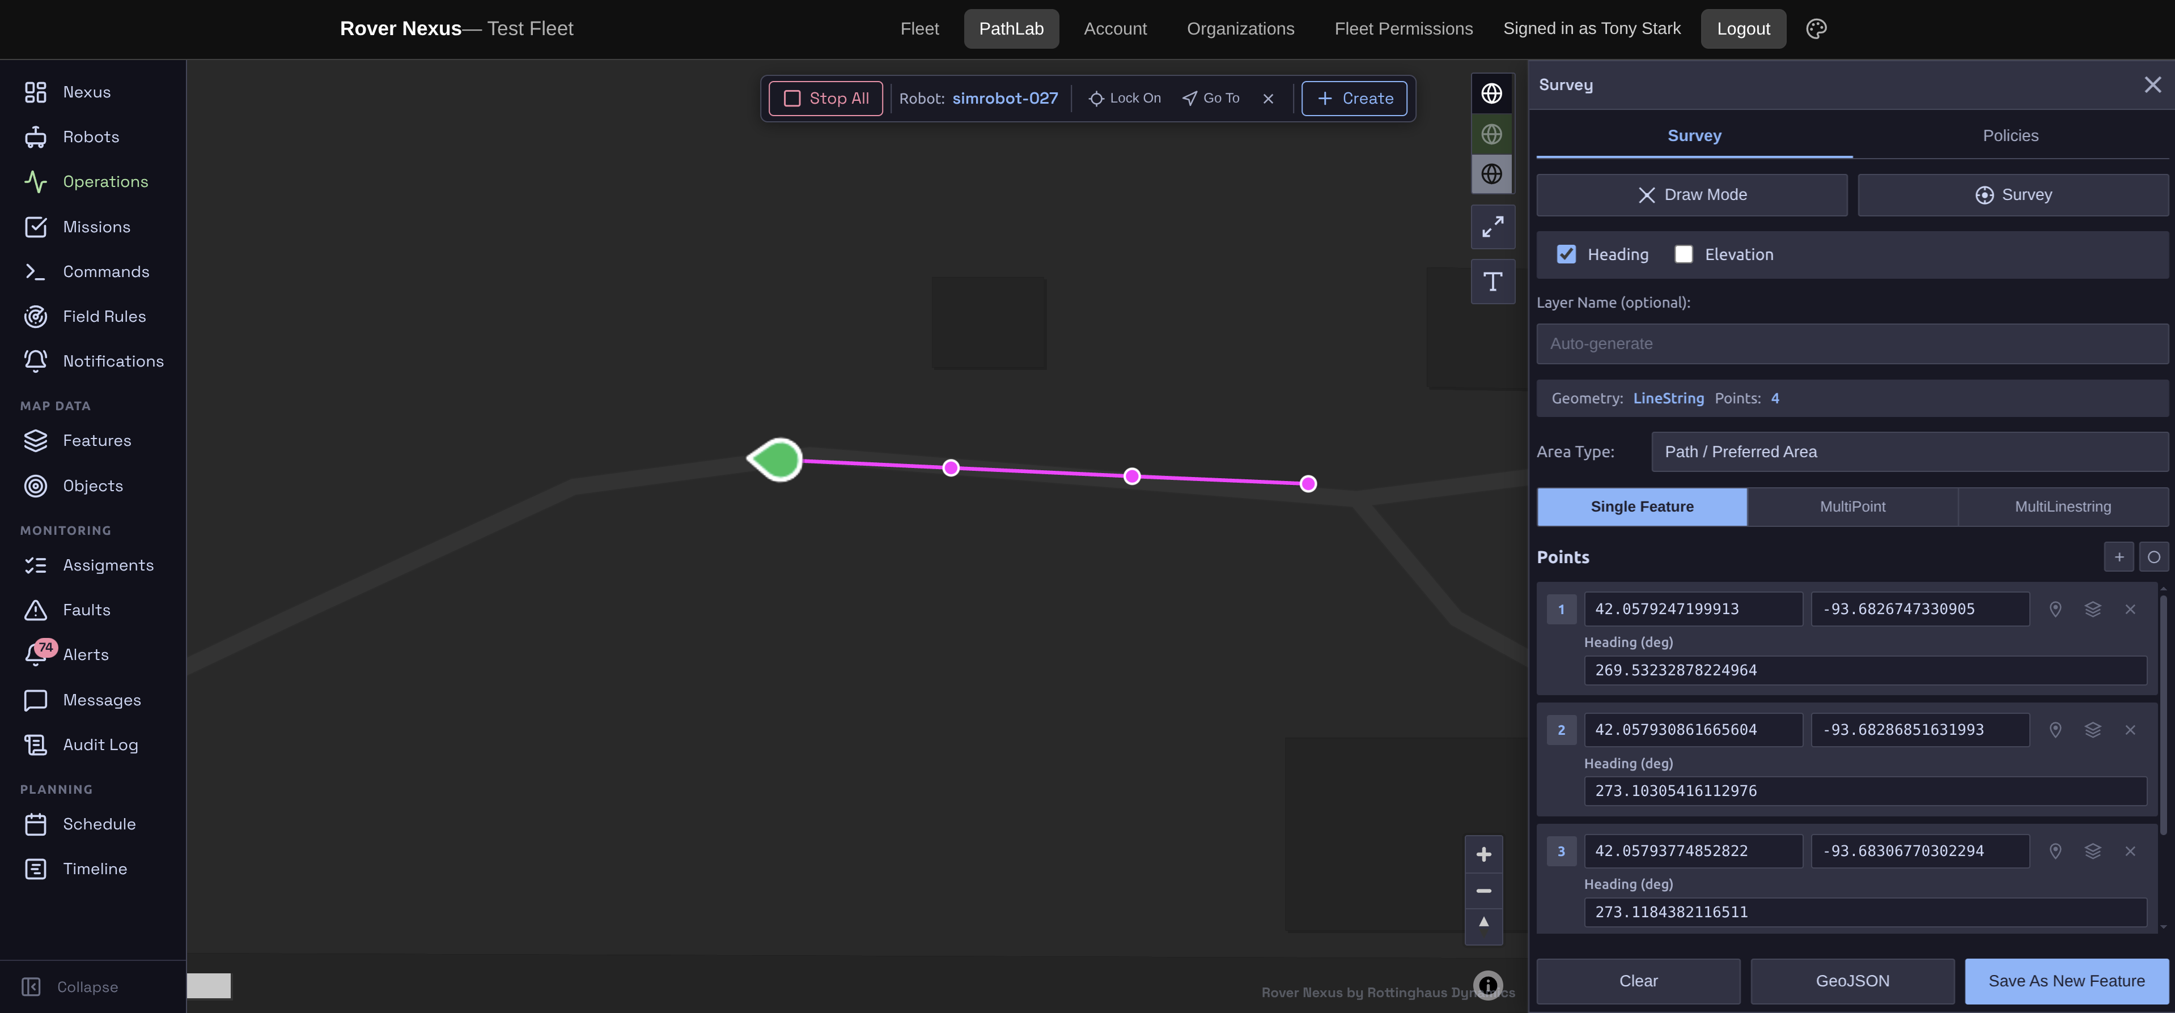Open the Account nav item

1116,29
